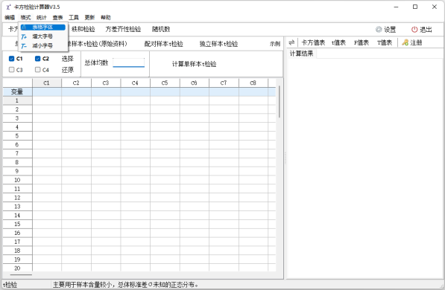This screenshot has width=445, height=290.
Task: Select the C5 column header
Action: (x=165, y=83)
